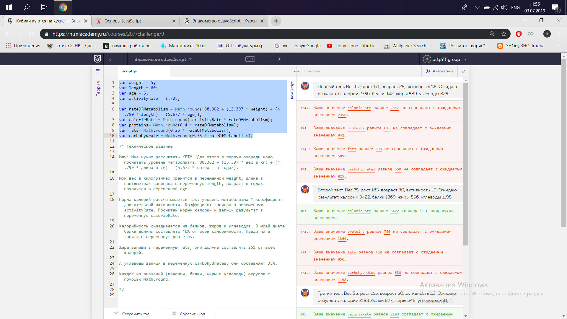Image resolution: width=567 pixels, height=319 pixels.
Task: Click the left navigation arrow
Action: pos(116,59)
